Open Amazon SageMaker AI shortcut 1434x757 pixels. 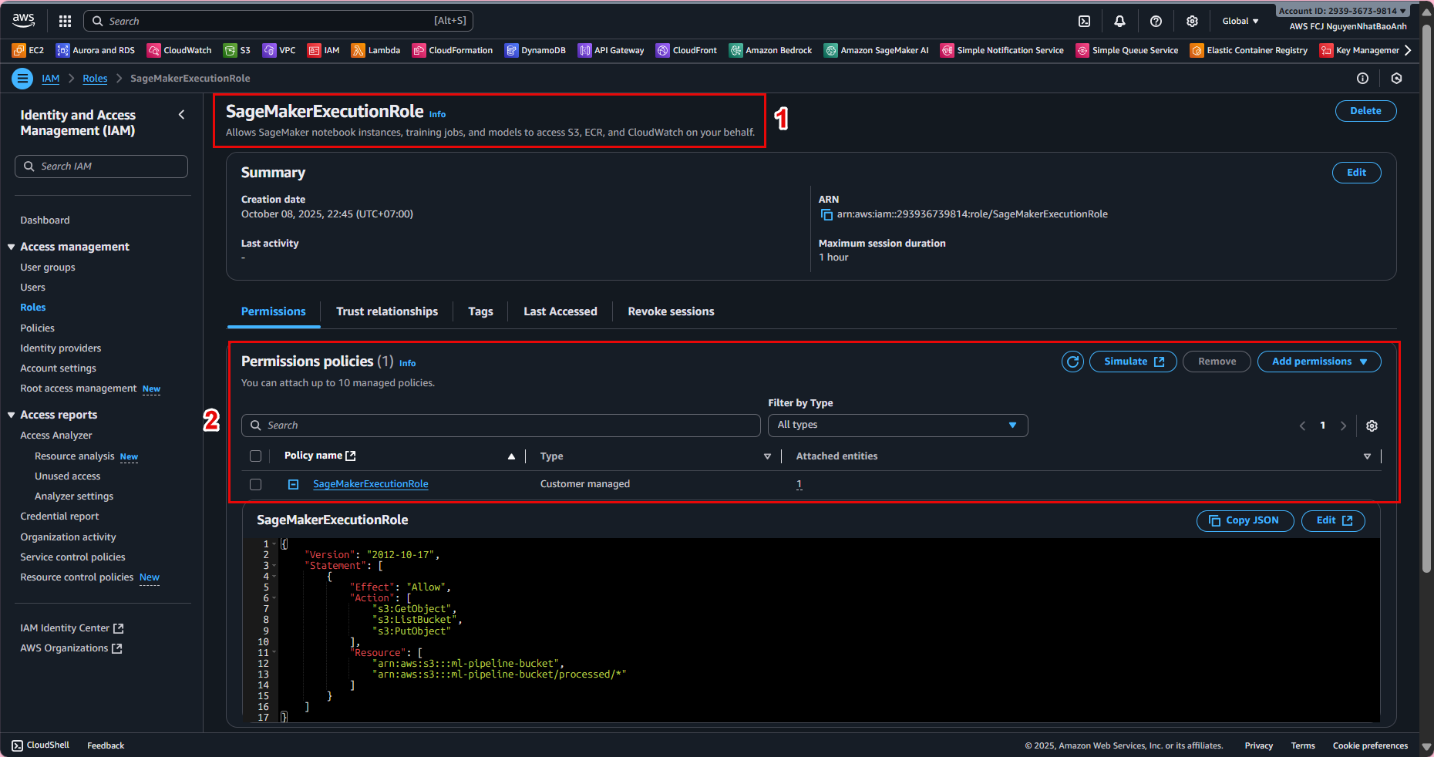[877, 50]
